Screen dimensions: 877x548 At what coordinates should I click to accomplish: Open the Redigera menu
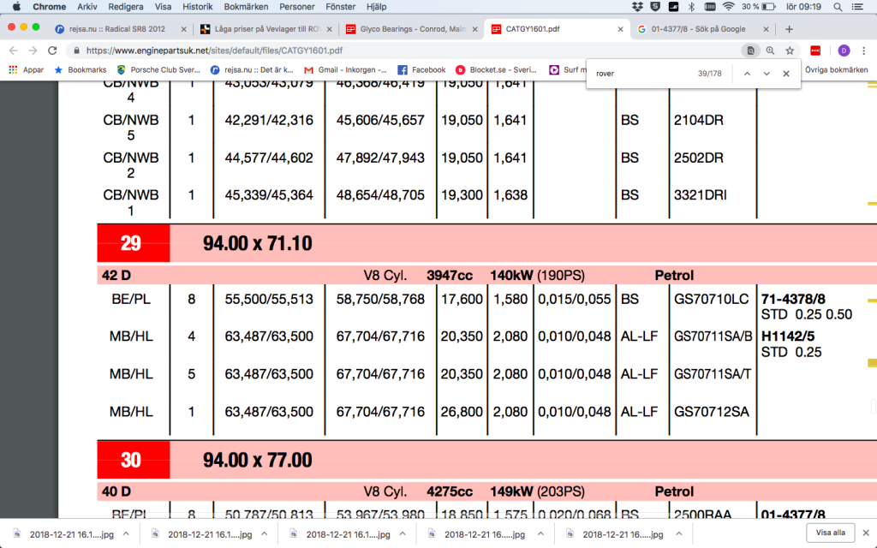click(x=126, y=7)
